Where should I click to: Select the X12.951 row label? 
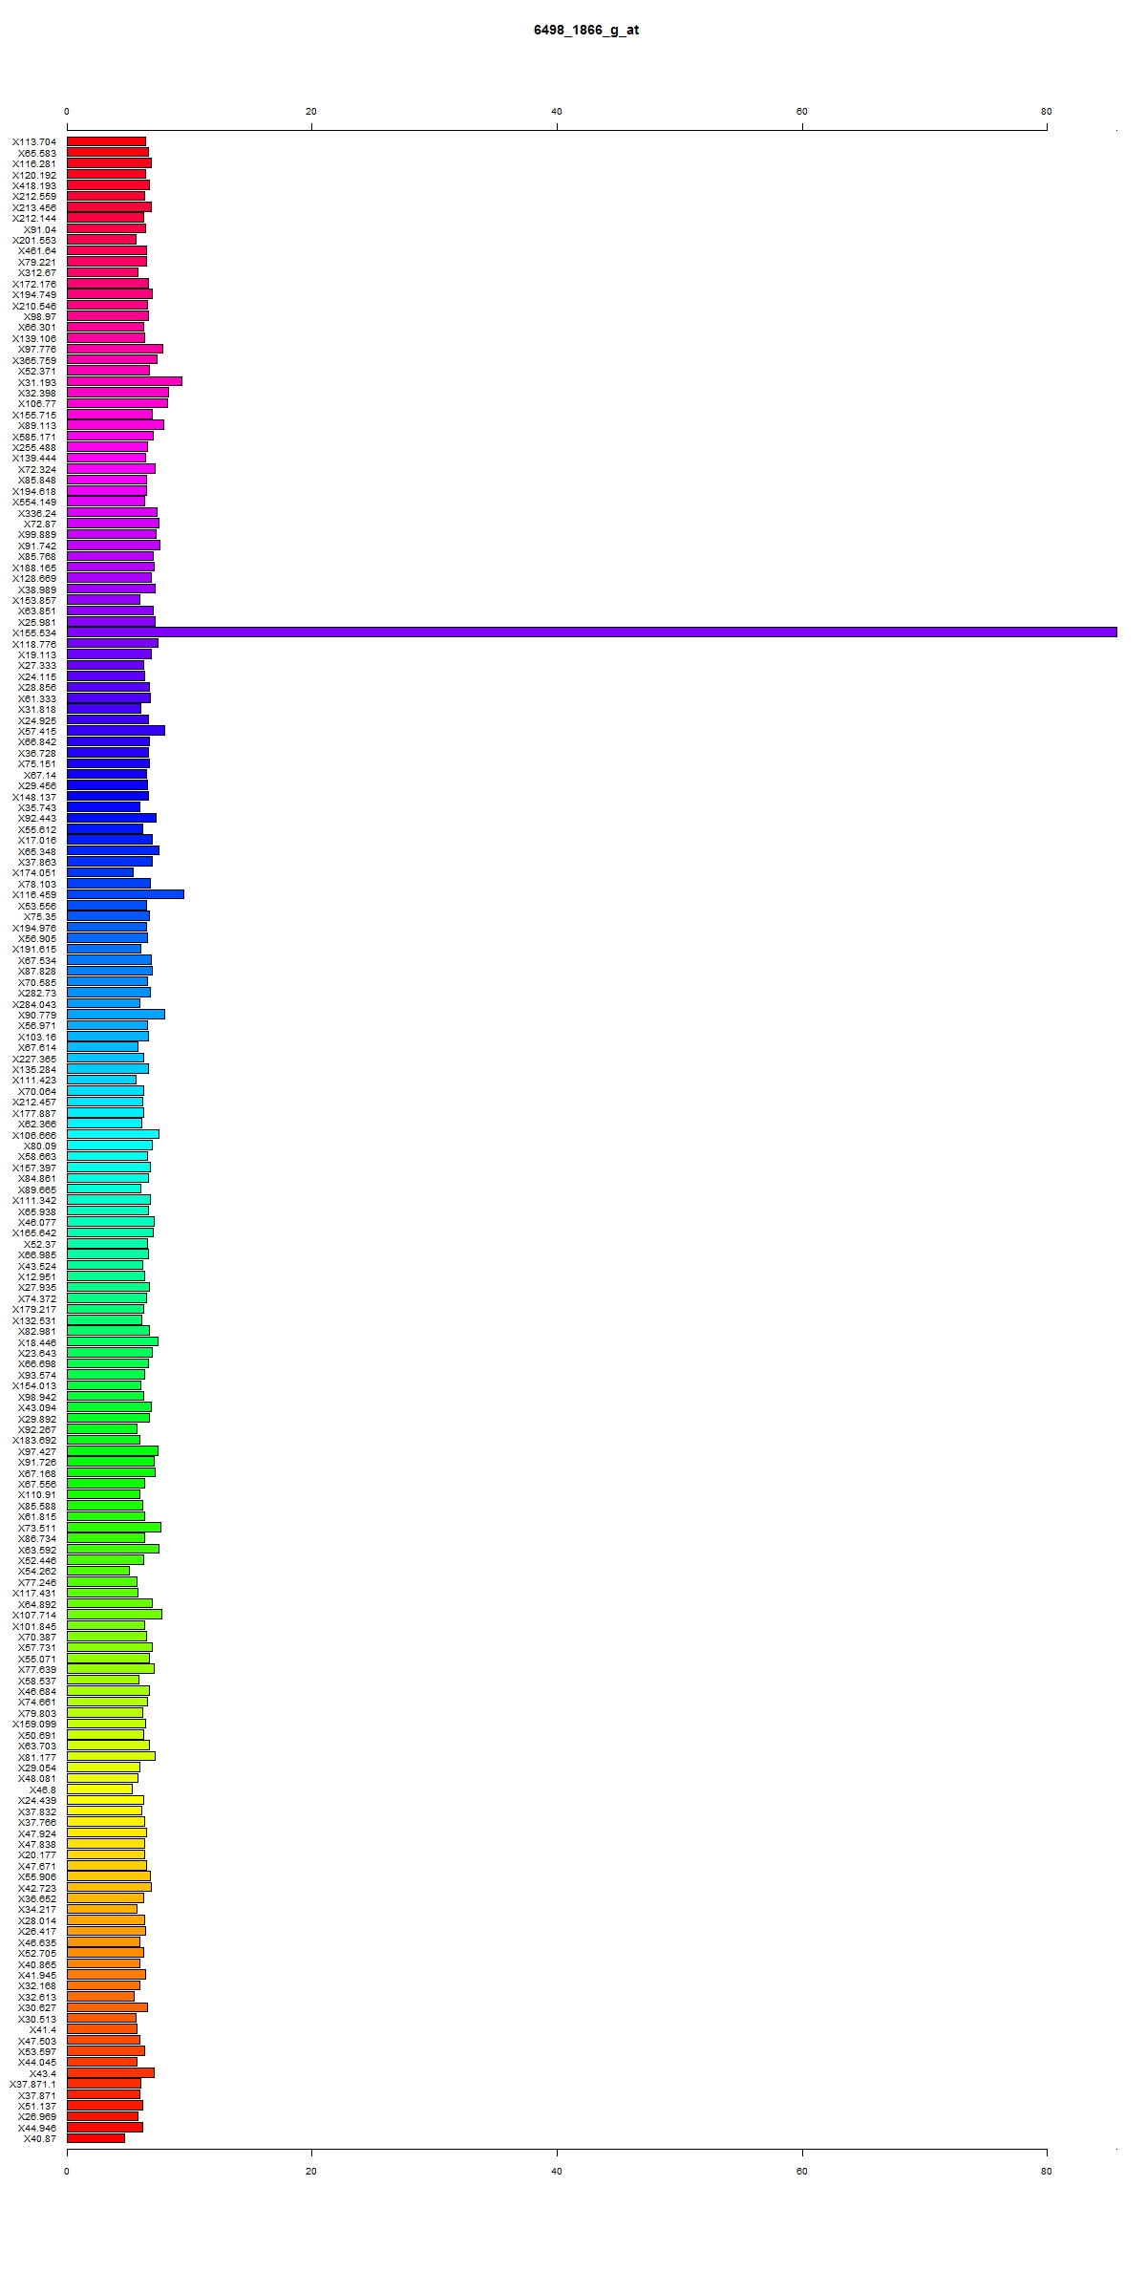tap(37, 1276)
